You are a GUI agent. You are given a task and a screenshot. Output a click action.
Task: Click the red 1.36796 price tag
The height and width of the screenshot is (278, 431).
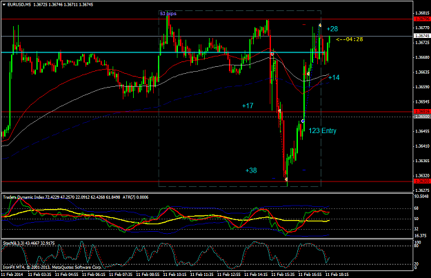pos(421,19)
